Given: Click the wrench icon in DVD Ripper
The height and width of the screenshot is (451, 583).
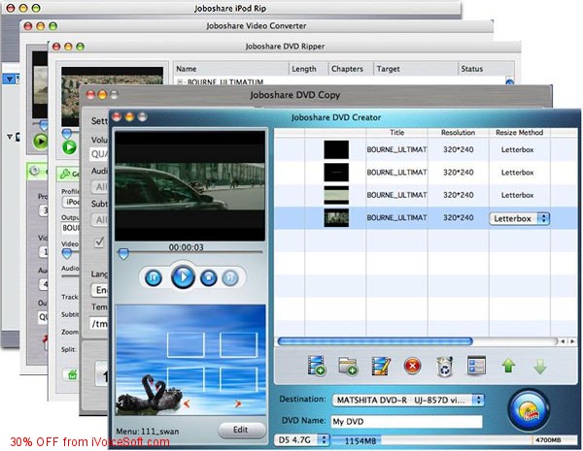Looking at the screenshot, I should [x=65, y=174].
